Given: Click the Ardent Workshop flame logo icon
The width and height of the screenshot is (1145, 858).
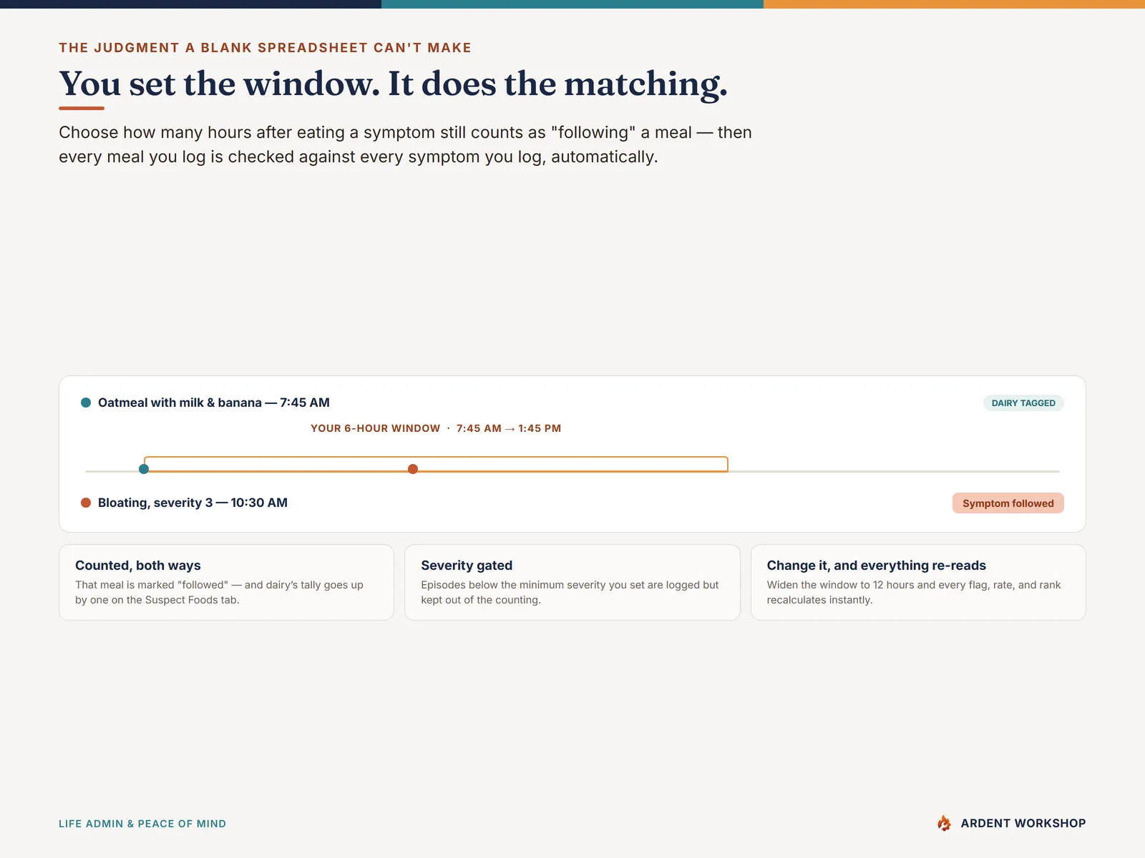Looking at the screenshot, I should 944,823.
